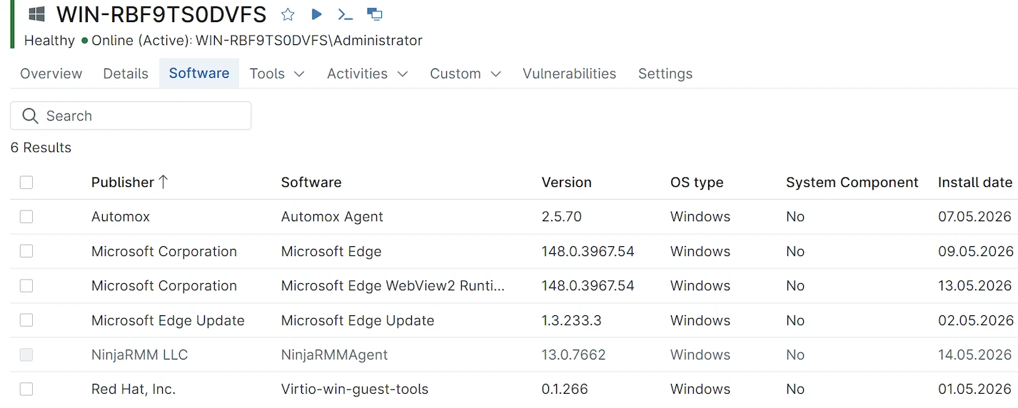This screenshot has width=1018, height=408.
Task: Click Microsoft Edge WebView2 Runti... cell
Action: [x=393, y=285]
